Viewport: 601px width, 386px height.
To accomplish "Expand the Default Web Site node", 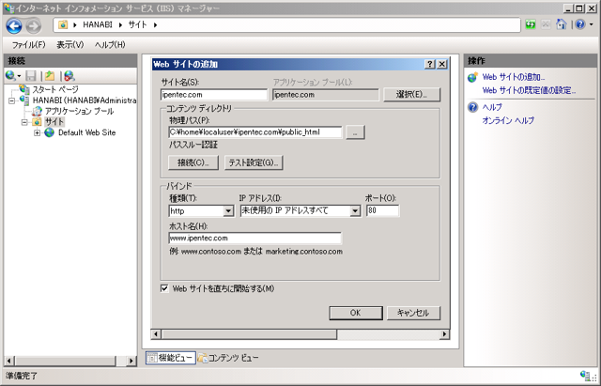I will tap(38, 133).
